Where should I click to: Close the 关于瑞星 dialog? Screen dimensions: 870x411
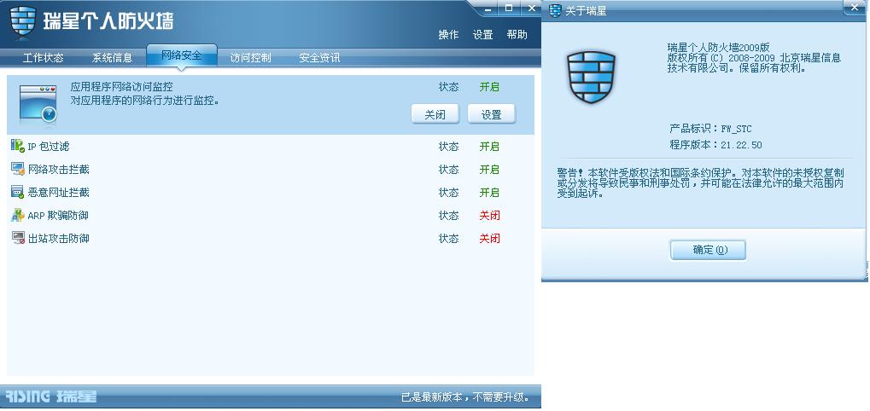coord(855,7)
